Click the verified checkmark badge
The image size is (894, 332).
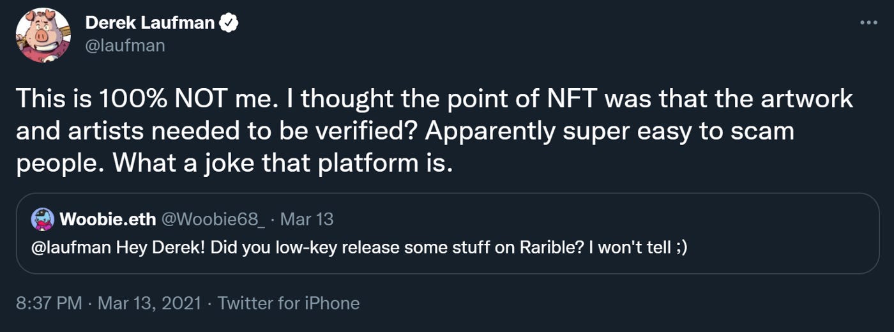coord(229,24)
